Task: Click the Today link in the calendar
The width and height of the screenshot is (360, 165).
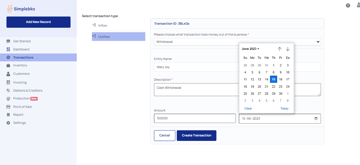Action: click(x=284, y=108)
